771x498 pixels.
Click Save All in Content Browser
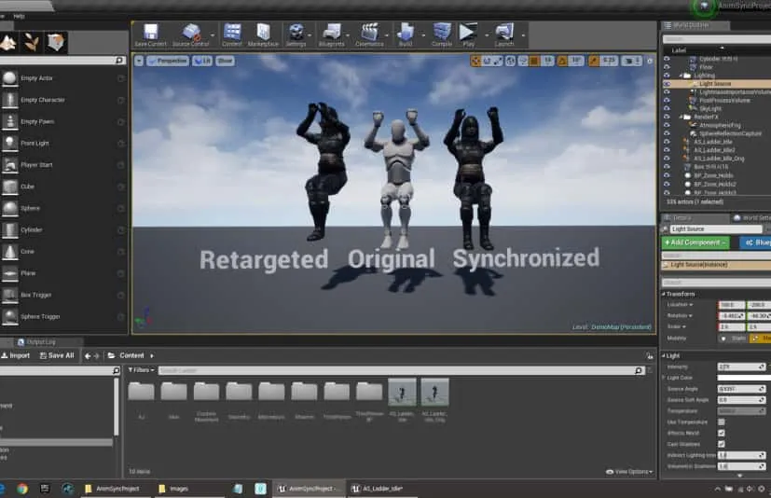coord(57,355)
